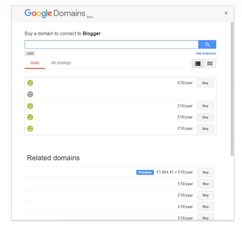The width and height of the screenshot is (242, 225).
Task: Click the grey sad face icon
Action: tap(30, 94)
